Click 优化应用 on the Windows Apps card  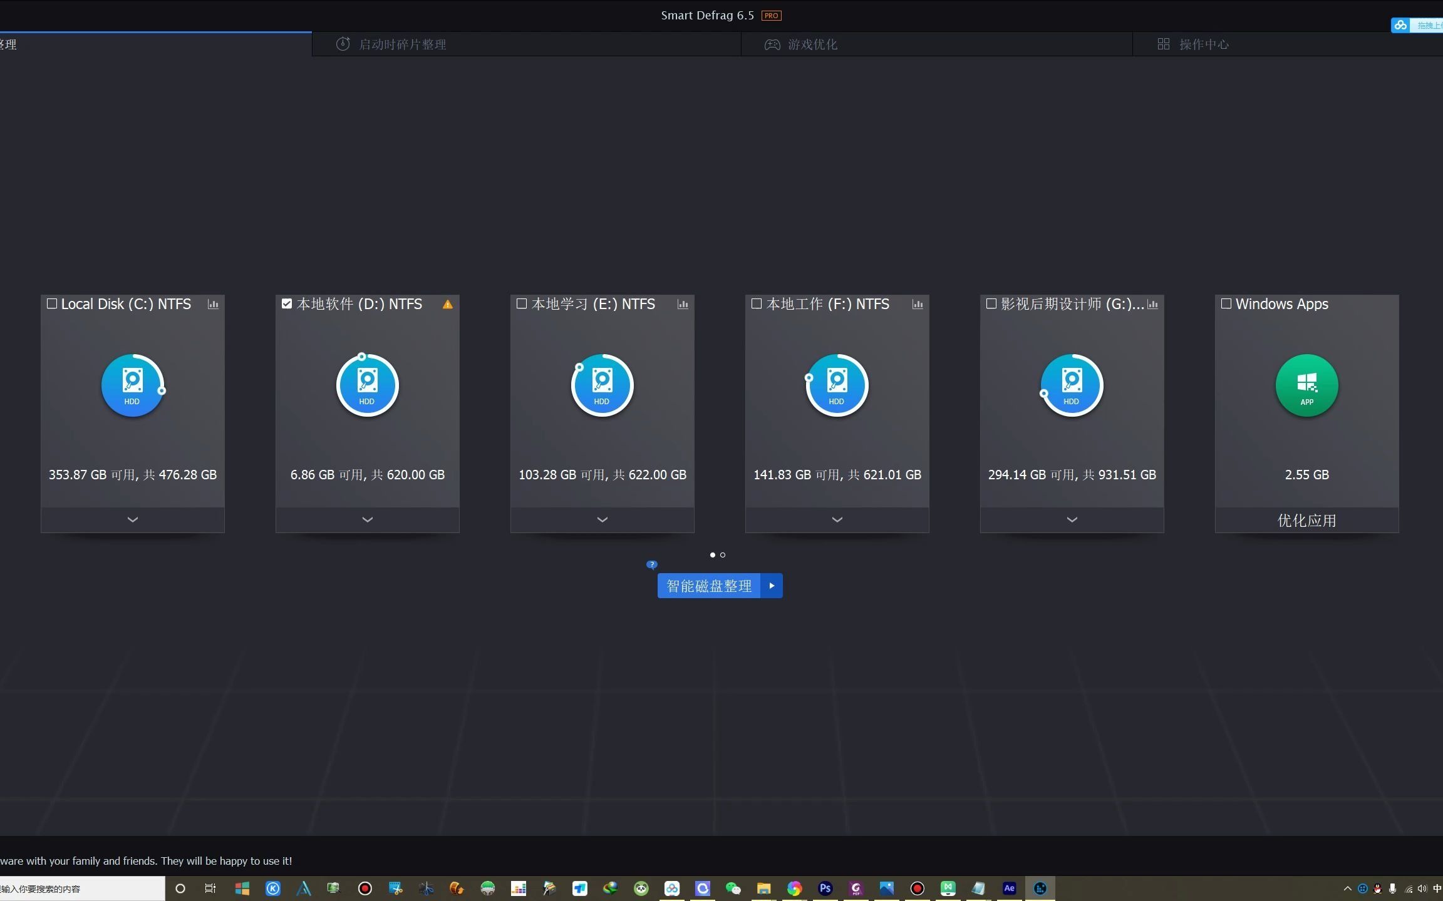(1306, 519)
